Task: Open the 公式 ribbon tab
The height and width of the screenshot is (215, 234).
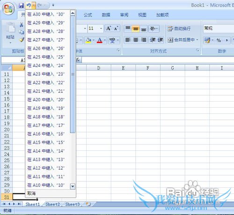Action: [88, 15]
